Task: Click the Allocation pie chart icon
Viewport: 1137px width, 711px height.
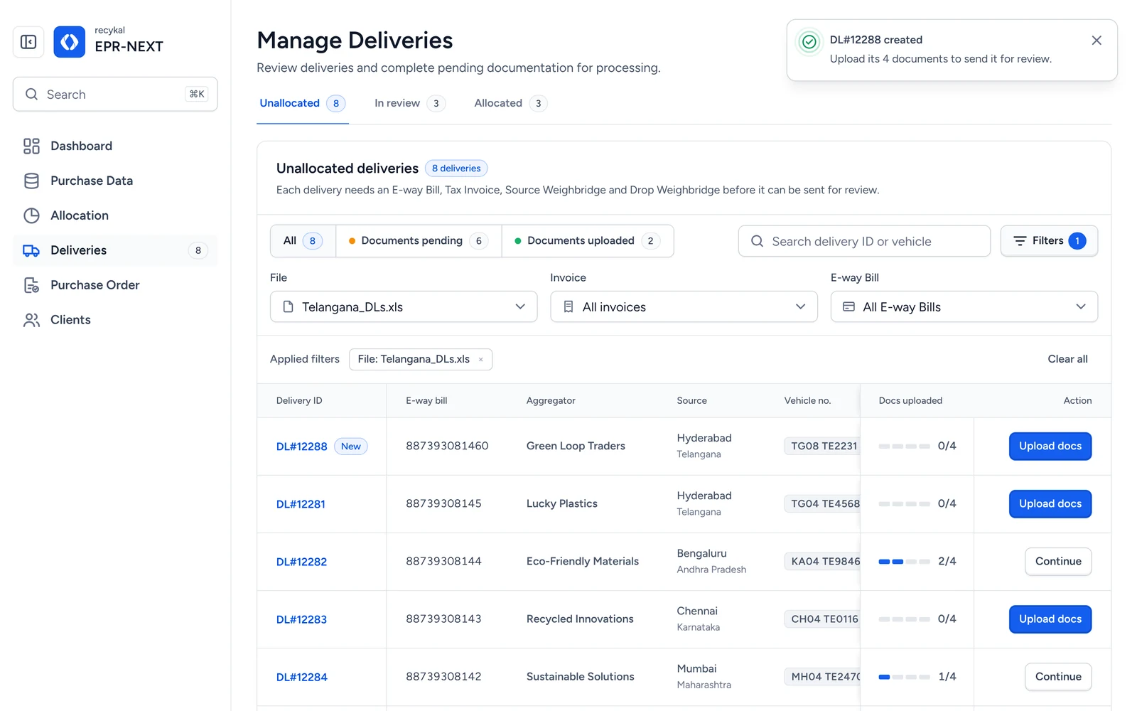Action: (x=31, y=215)
